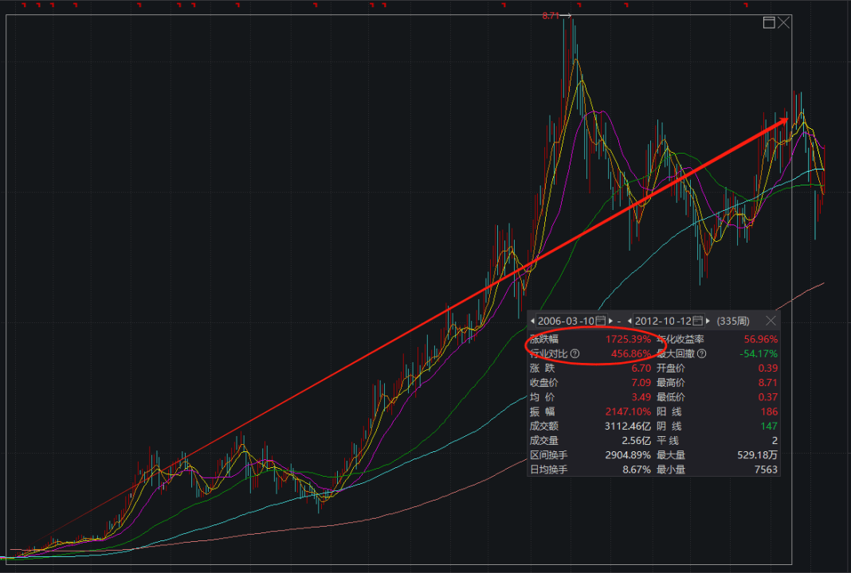851x573 pixels.
Task: Select the 涨跌幅 value 1725.39%
Action: coord(628,339)
